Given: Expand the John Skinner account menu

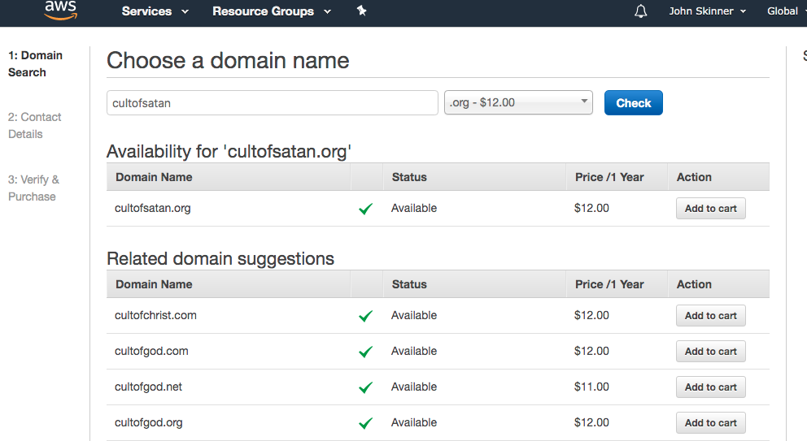Looking at the screenshot, I should 707,11.
